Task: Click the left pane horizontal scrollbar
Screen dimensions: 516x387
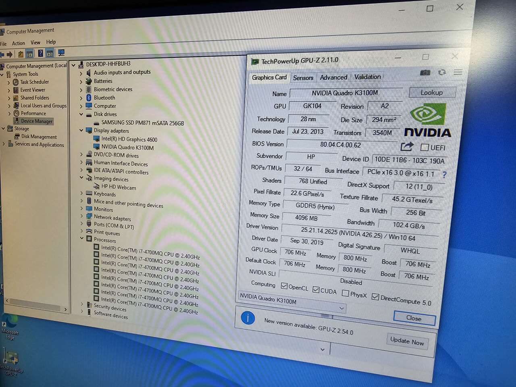Action: pos(36,301)
